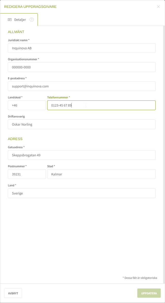Focus the Land field showing Sverige
Viewport: 165px width, 303px height.
(x=81, y=193)
